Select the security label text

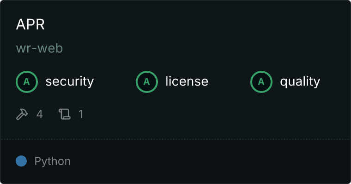70,81
